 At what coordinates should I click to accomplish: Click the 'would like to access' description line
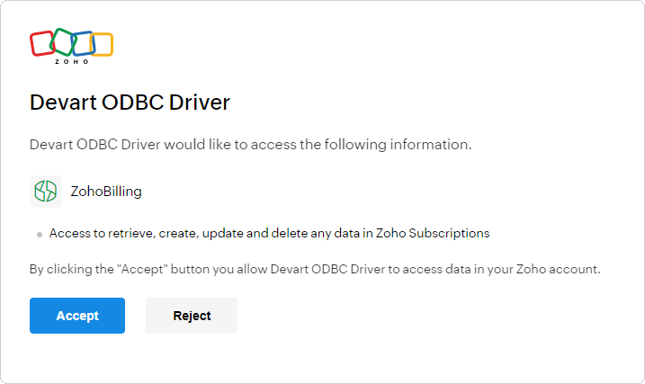click(x=250, y=144)
